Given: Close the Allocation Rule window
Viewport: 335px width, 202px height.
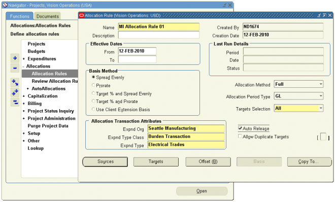Looking at the screenshot, I should pos(330,15).
